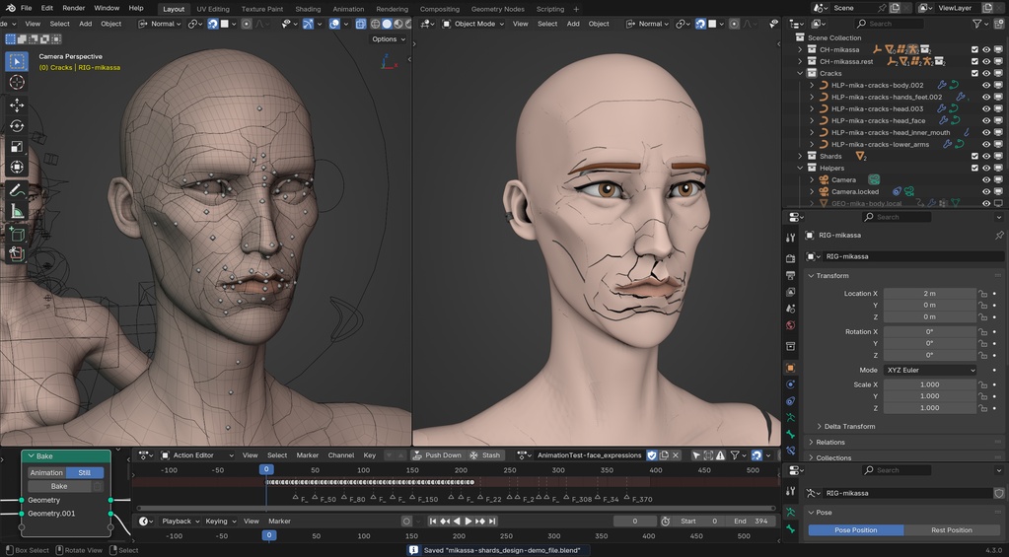Image resolution: width=1009 pixels, height=557 pixels.
Task: Hide the Cracks collection with eye icon
Action: coord(985,73)
